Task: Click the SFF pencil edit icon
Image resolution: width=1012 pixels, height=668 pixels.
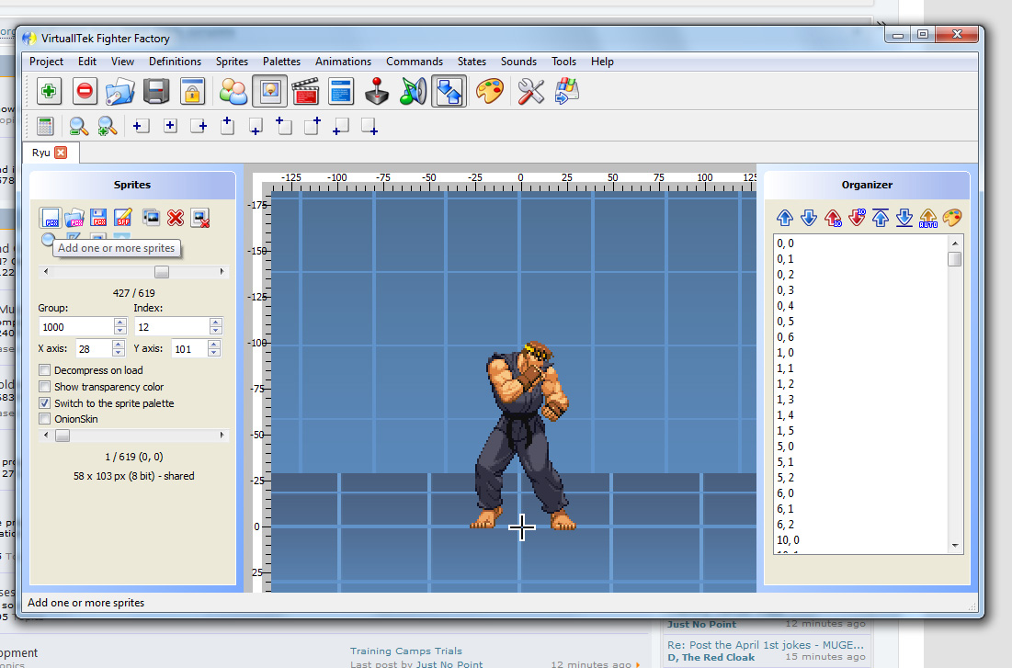Action: click(122, 218)
